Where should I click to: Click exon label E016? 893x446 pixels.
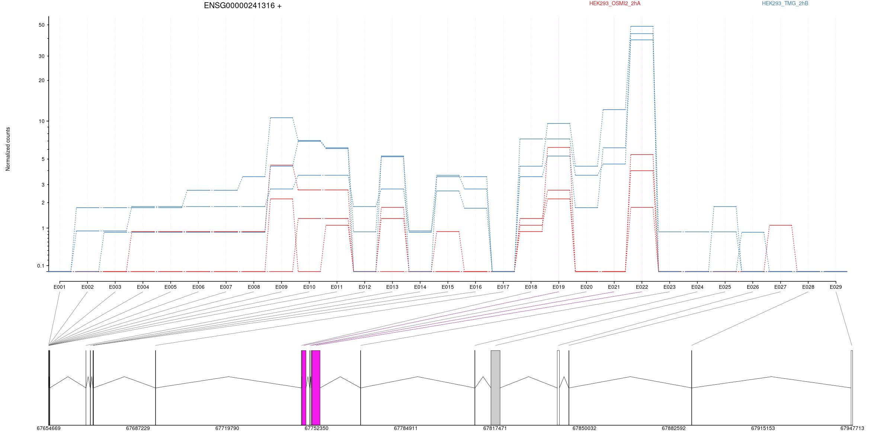[476, 287]
